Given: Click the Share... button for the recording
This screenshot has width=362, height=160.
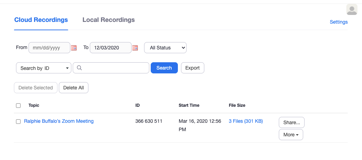Looking at the screenshot, I should coord(292,122).
